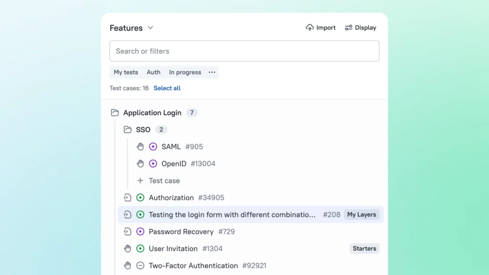This screenshot has width=489, height=275.
Task: Click the green status icon for Authorization
Action: click(140, 197)
